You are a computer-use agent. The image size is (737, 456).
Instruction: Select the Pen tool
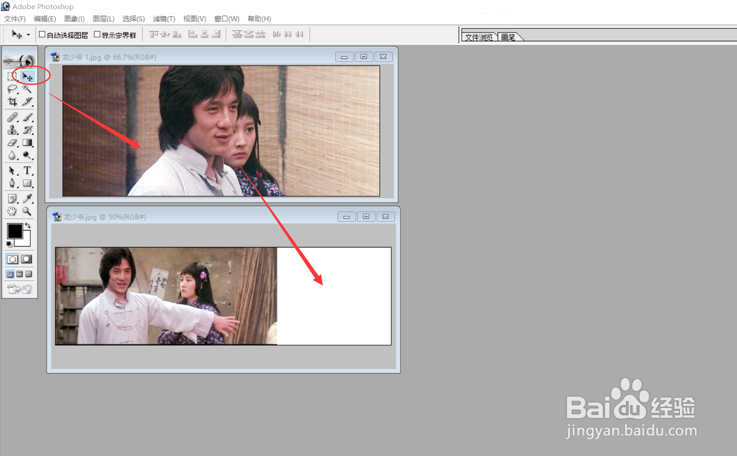(12, 183)
